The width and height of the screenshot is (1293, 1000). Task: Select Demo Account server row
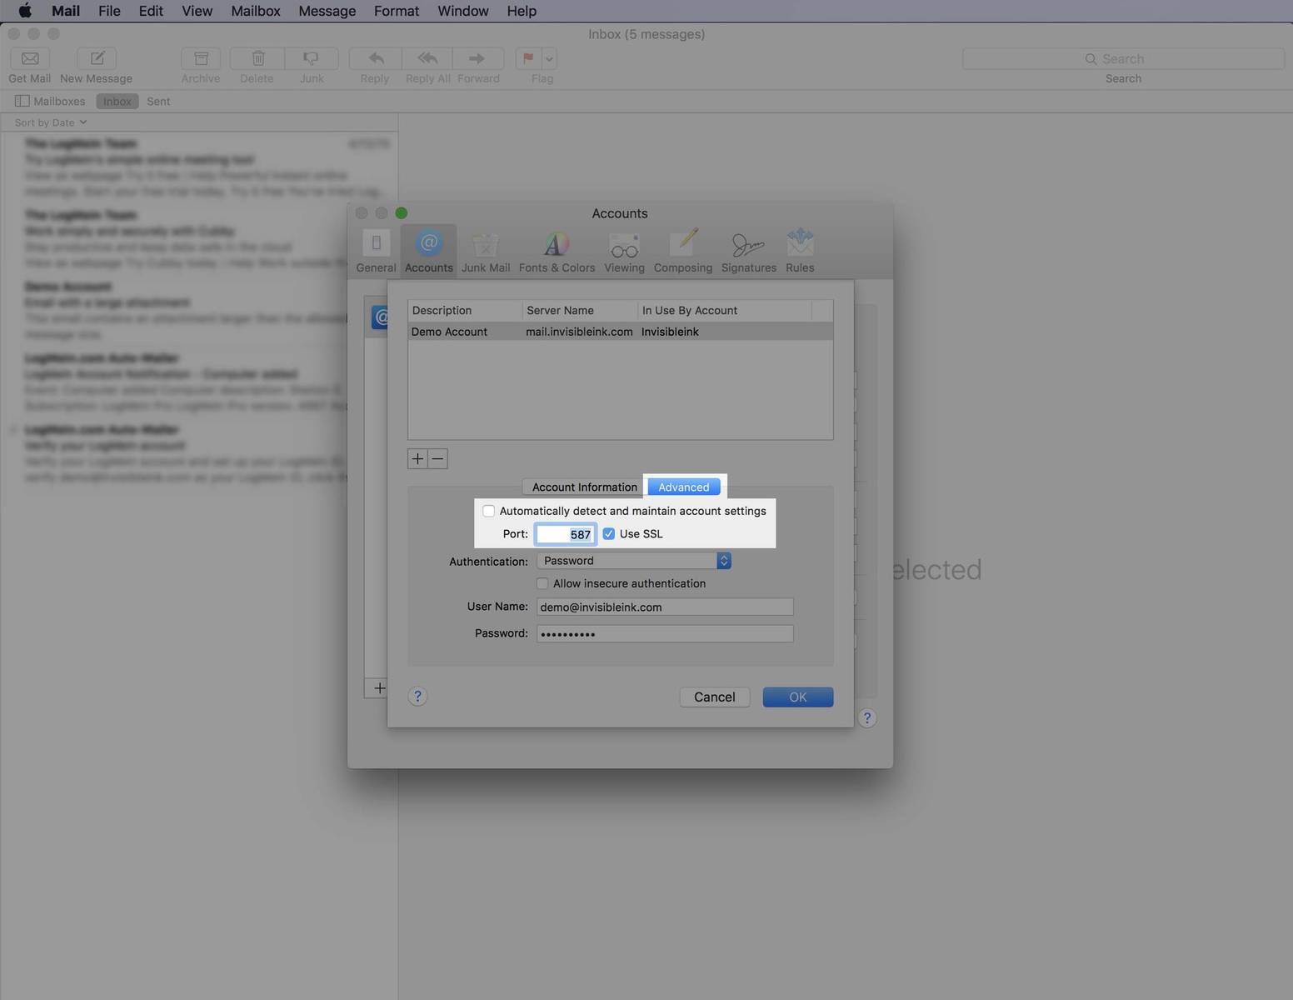[x=620, y=332]
